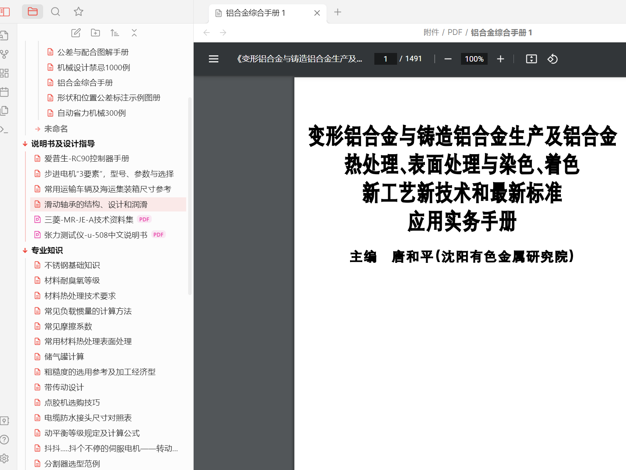
Task: Open the file explorer tab icon
Action: (33, 12)
